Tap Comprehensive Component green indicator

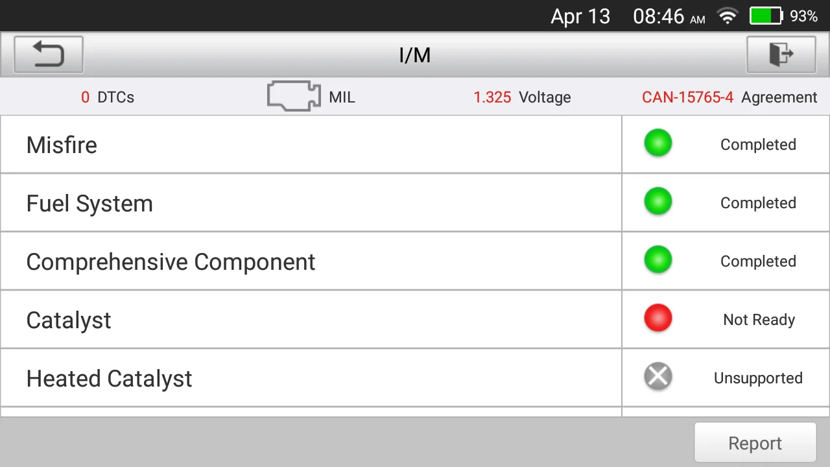click(658, 260)
